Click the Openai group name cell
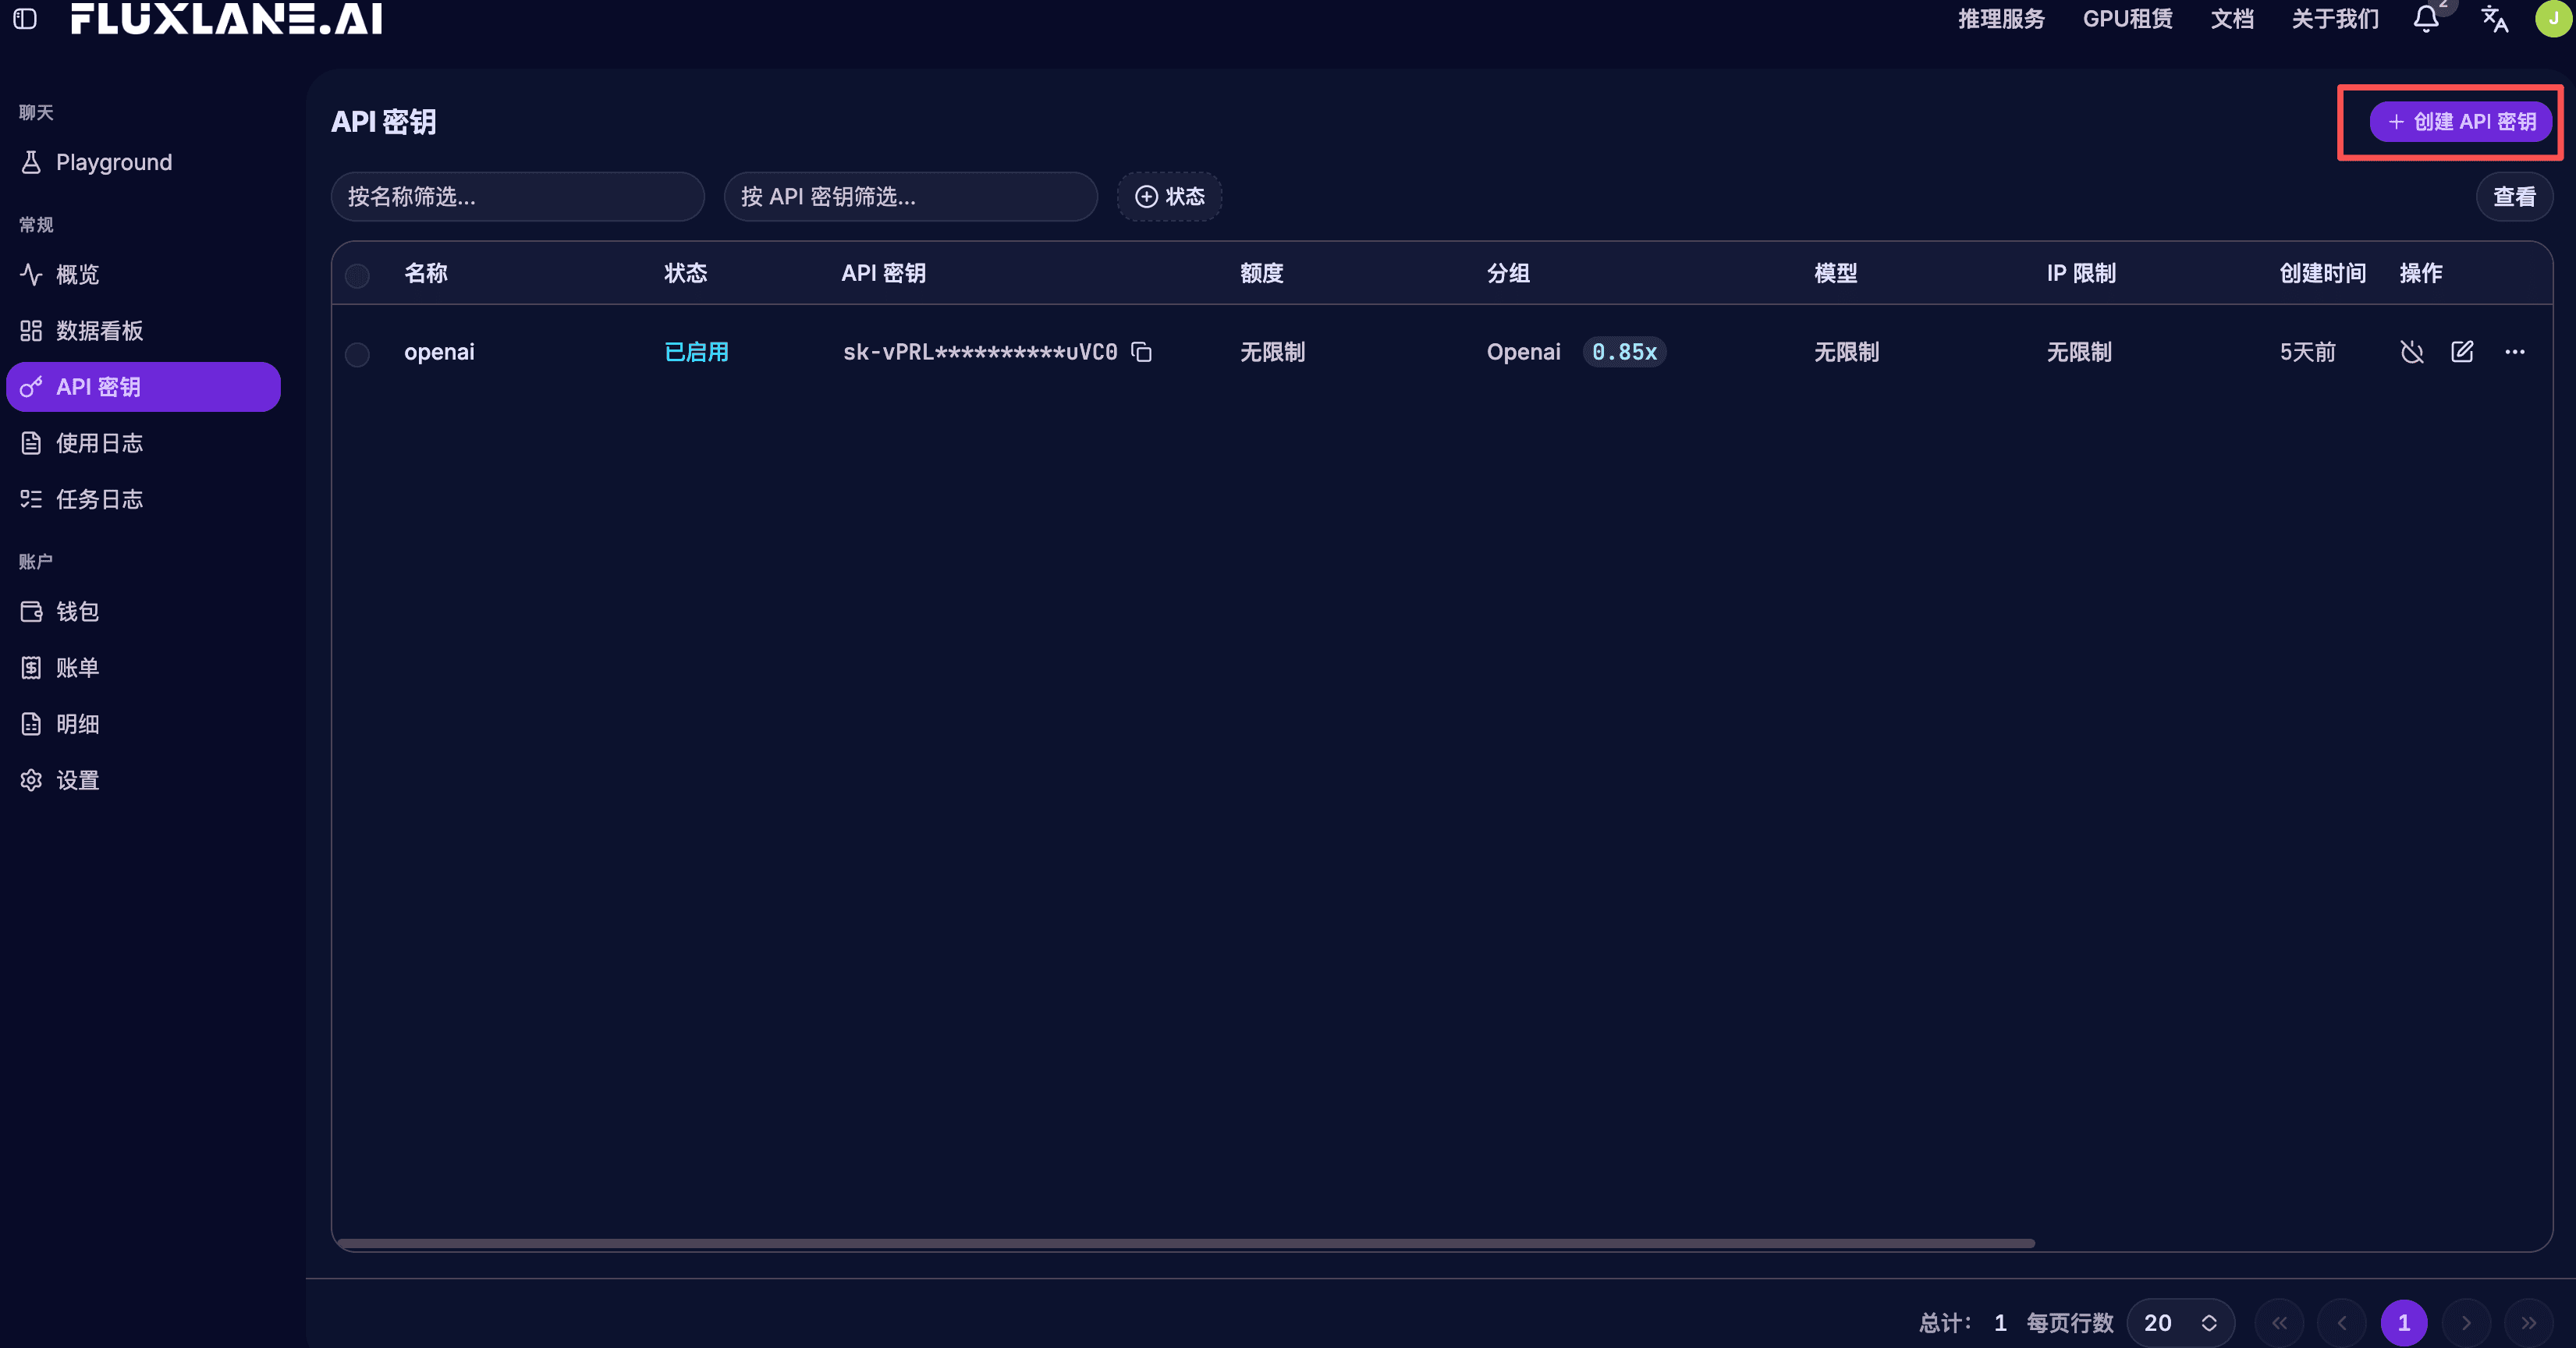2576x1348 pixels. (1523, 352)
